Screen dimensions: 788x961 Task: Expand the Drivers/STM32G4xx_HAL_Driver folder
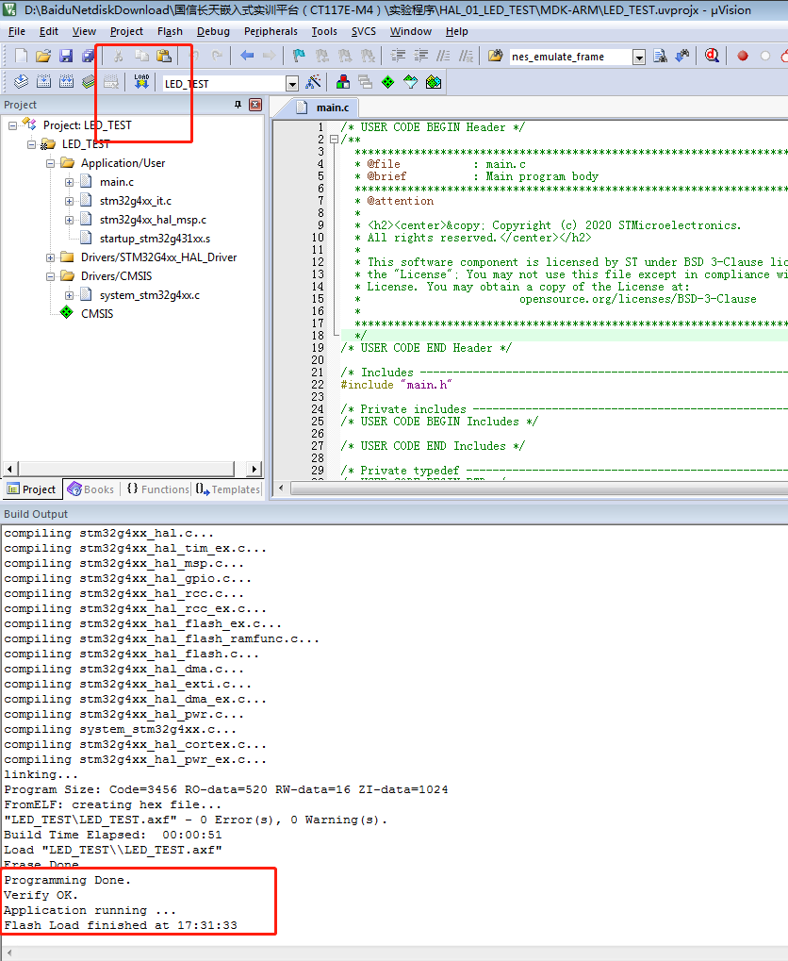tap(51, 257)
